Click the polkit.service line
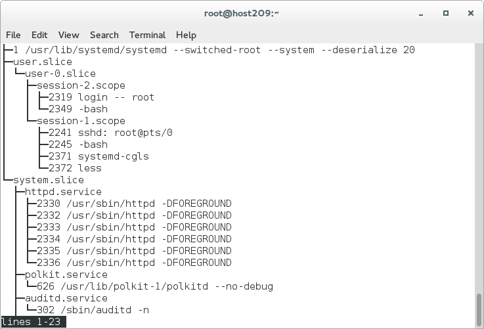484x329 pixels. click(x=66, y=274)
